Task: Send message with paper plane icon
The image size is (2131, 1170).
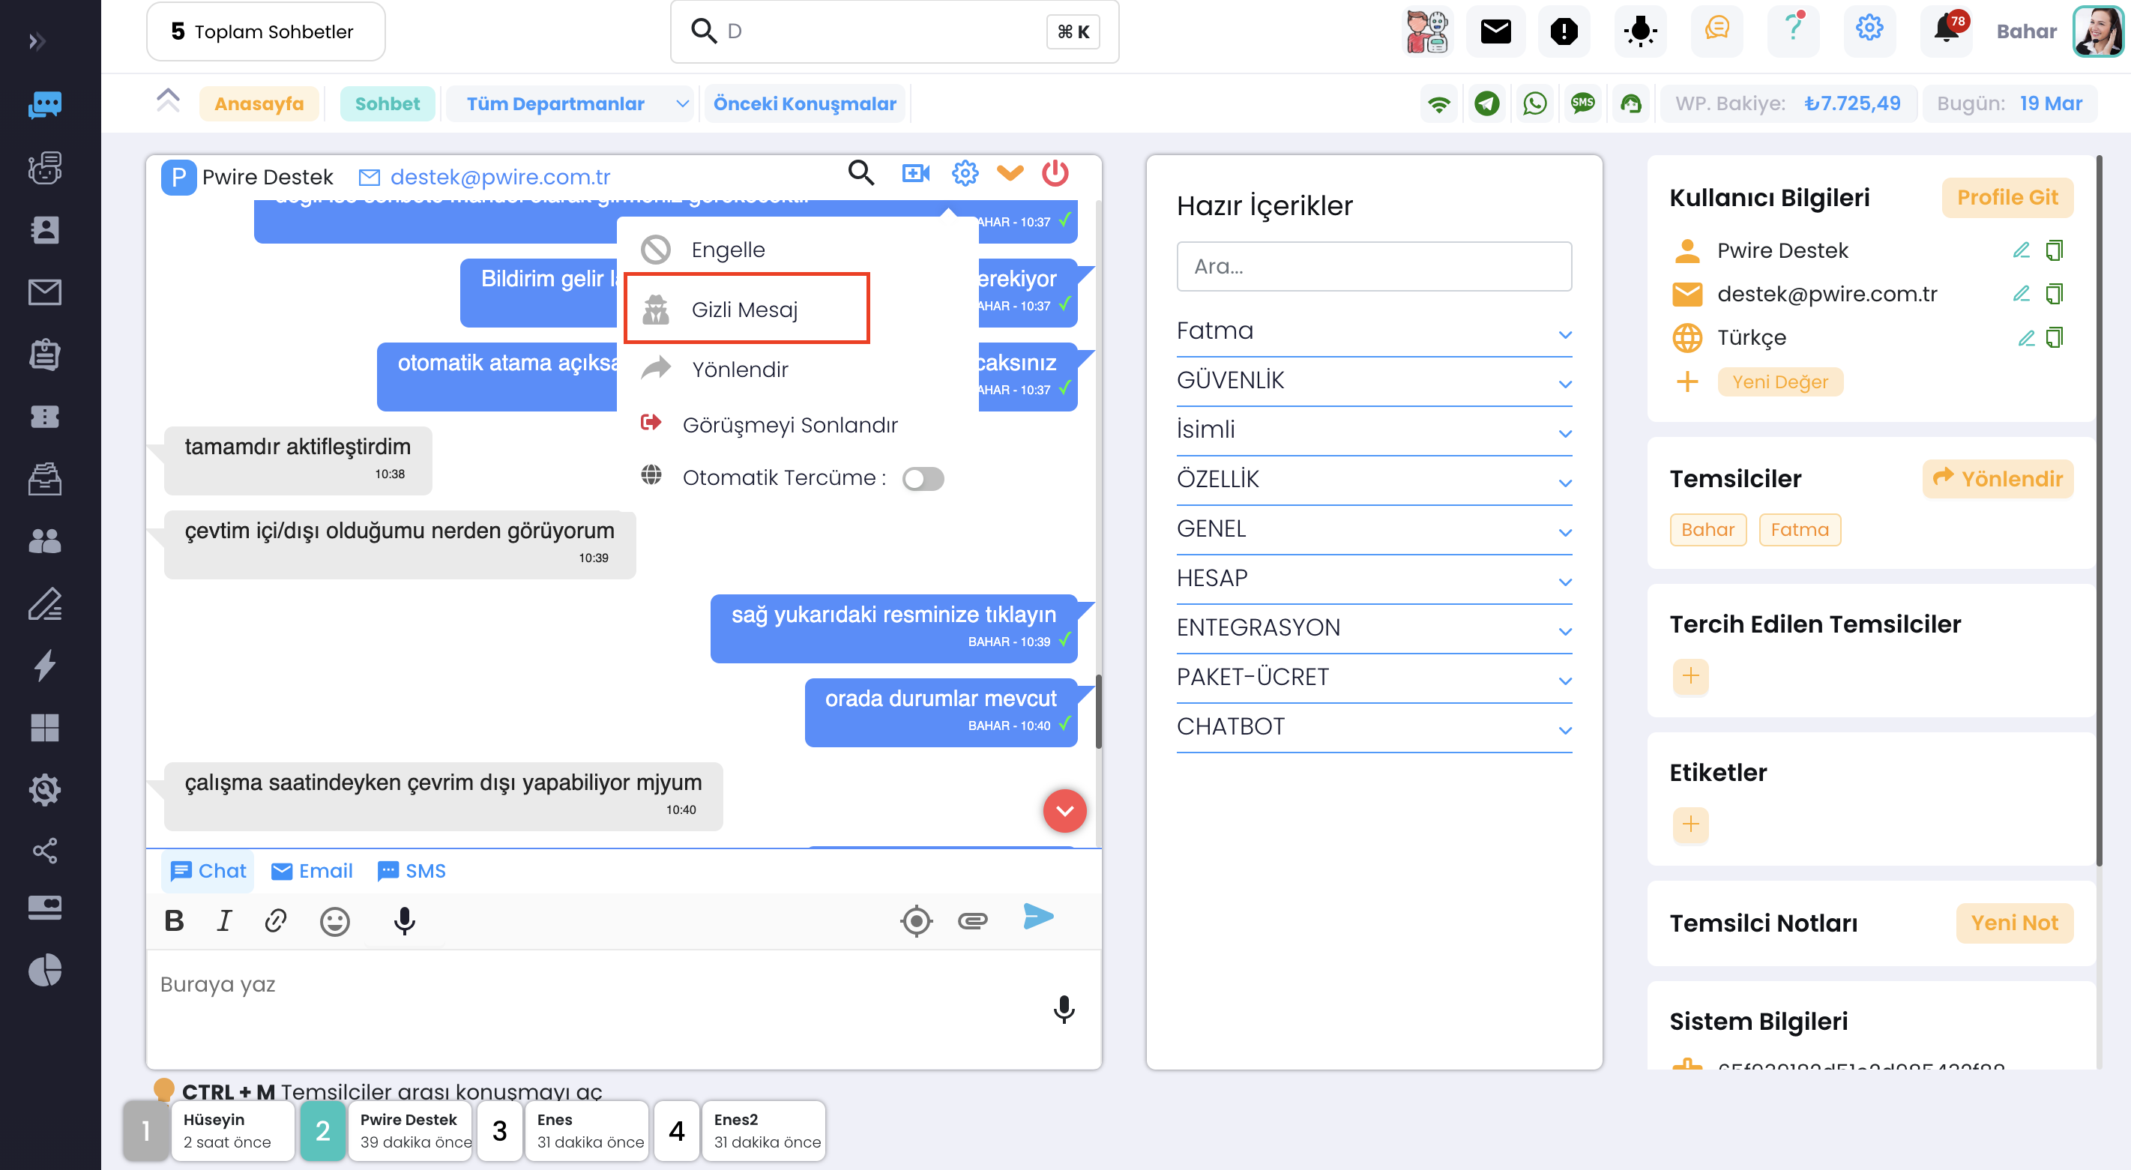Action: coord(1037,917)
